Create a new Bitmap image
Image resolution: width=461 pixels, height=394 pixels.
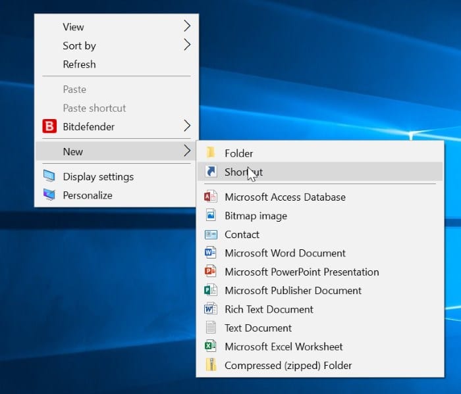pos(320,216)
